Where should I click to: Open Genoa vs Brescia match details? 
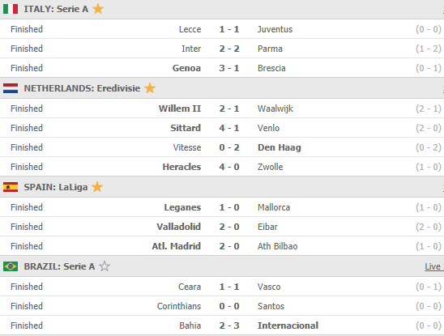(x=222, y=68)
